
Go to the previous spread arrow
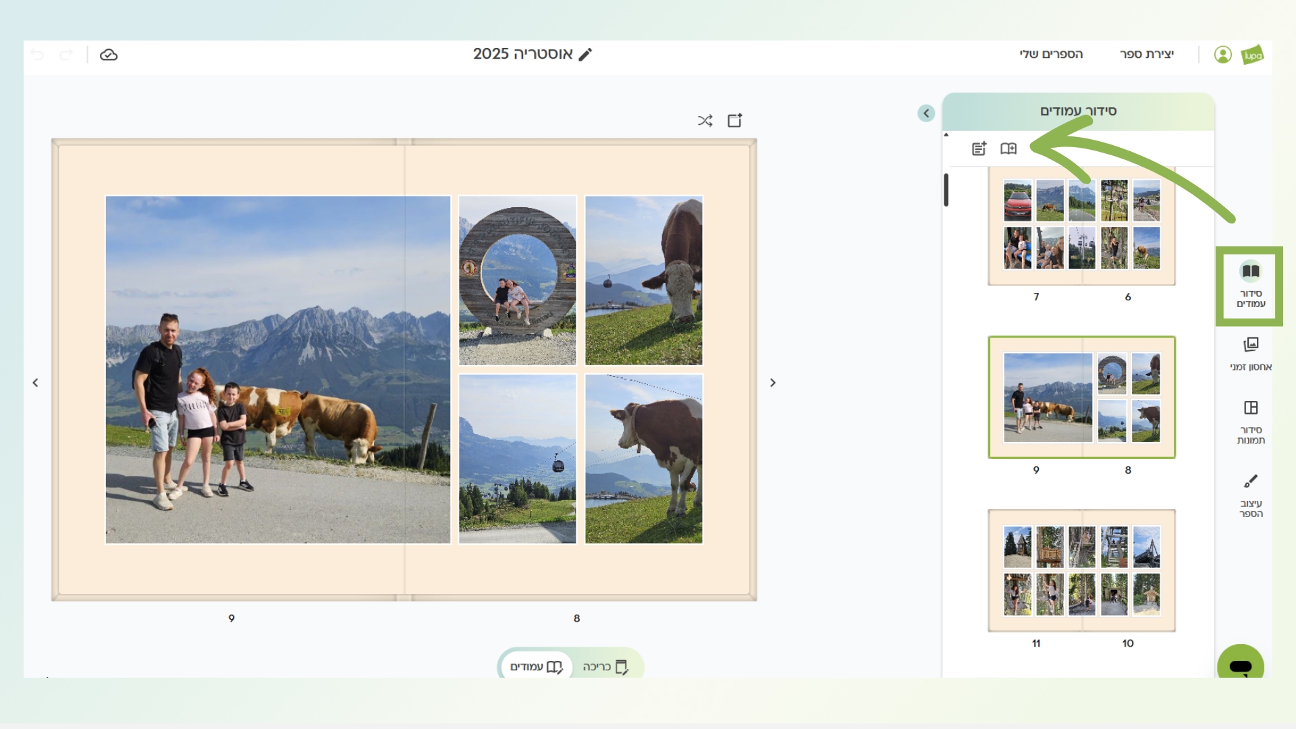36,383
